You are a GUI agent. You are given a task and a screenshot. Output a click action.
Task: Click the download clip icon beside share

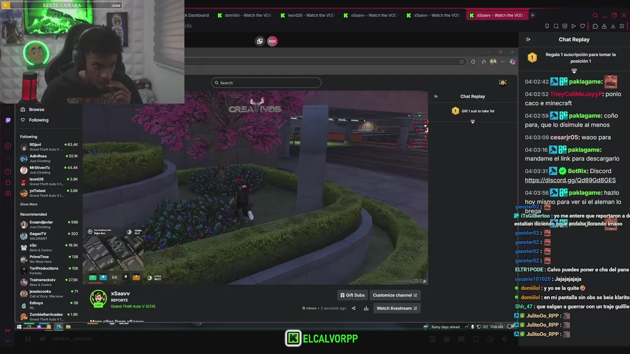click(x=366, y=308)
